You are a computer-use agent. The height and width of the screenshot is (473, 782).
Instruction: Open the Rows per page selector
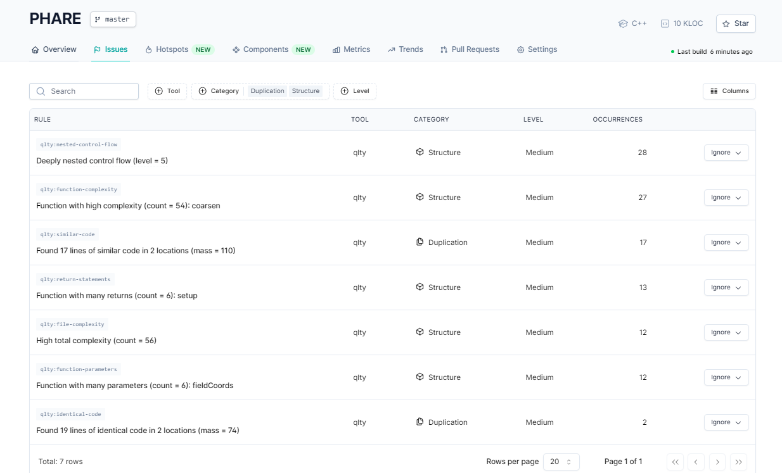point(561,462)
